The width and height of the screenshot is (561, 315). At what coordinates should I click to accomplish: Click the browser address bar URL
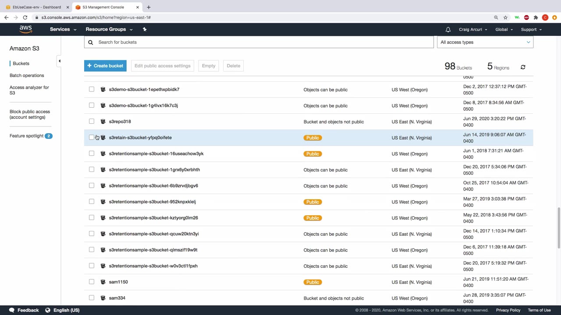[96, 17]
